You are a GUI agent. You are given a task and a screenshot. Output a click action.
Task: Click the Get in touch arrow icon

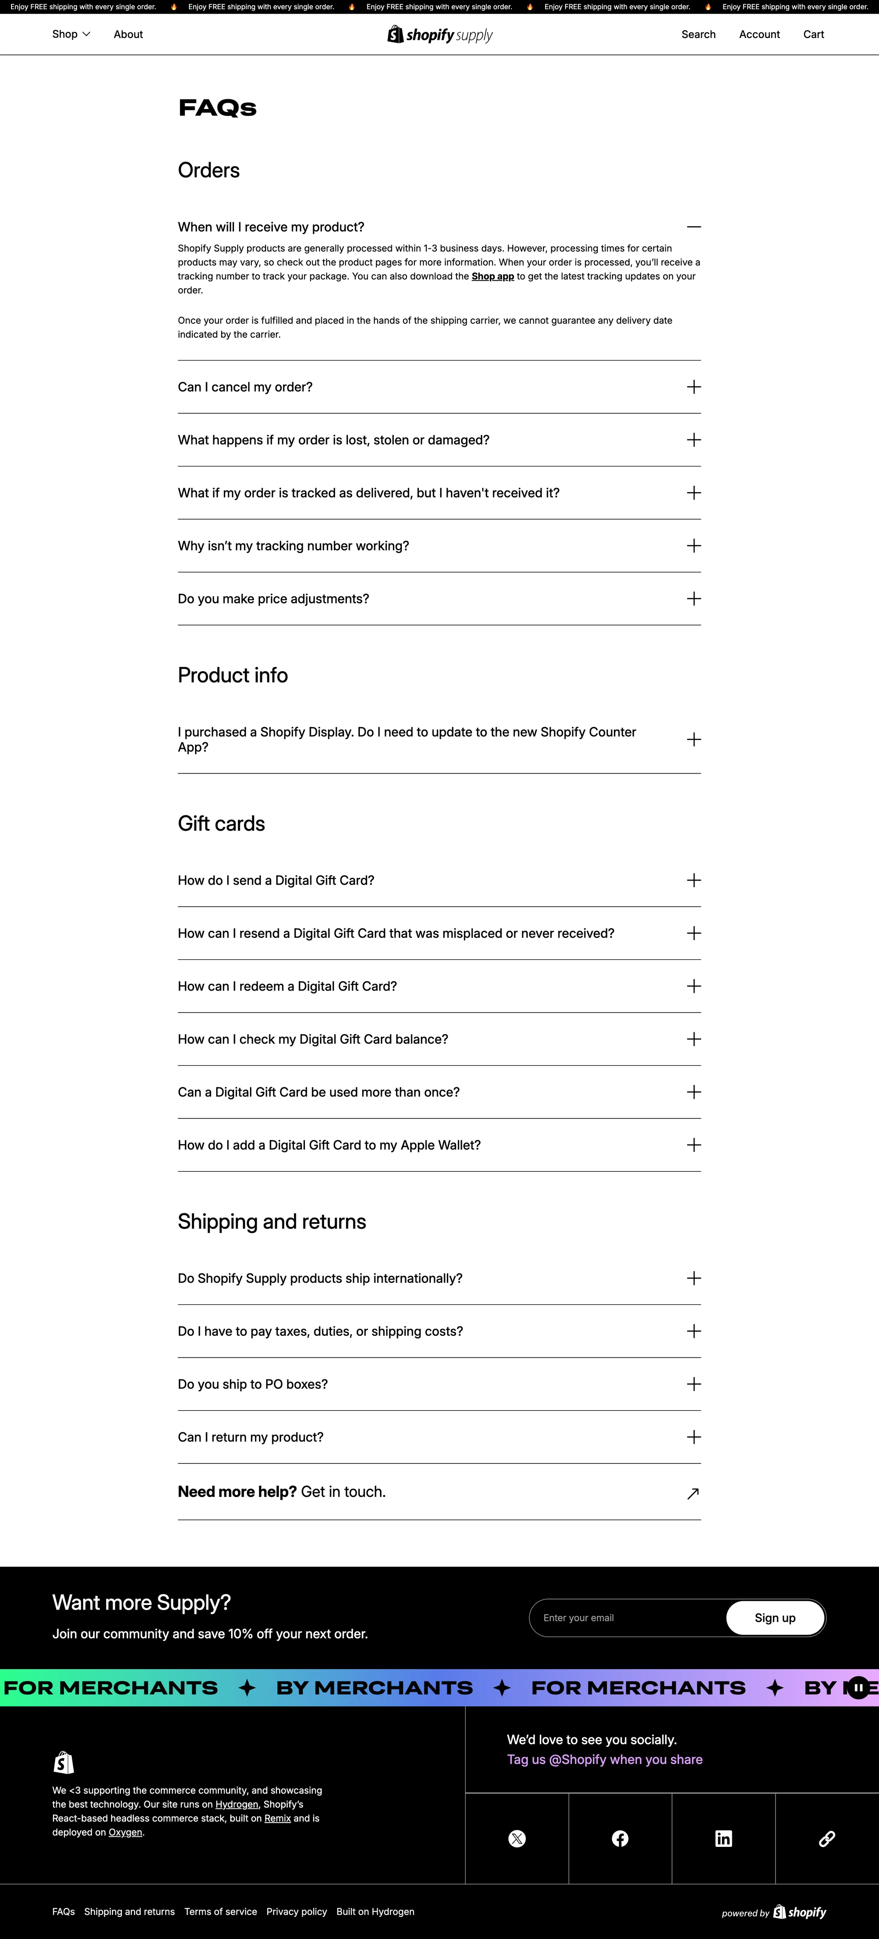coord(693,1493)
